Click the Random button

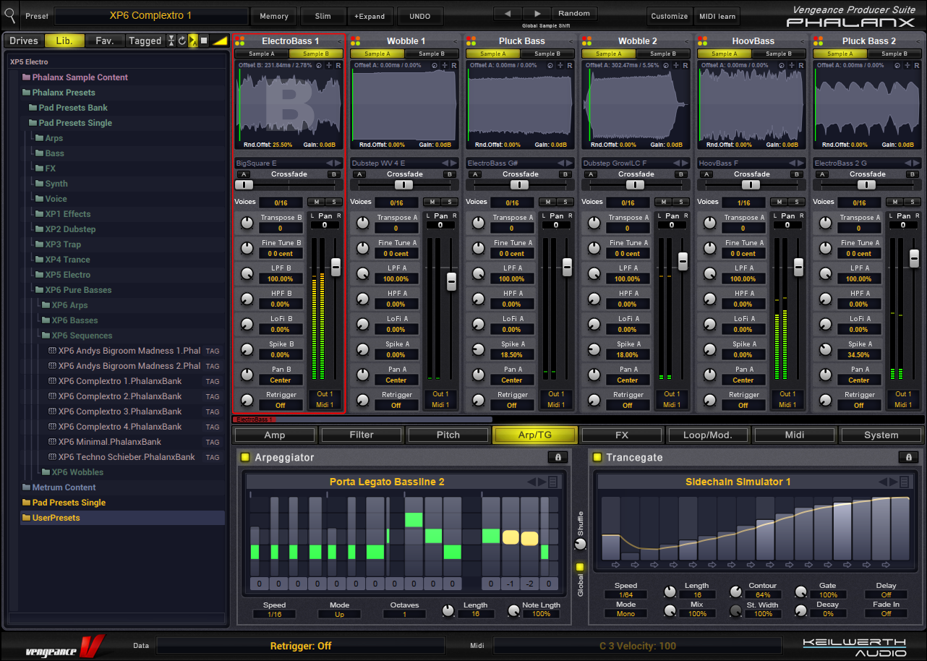[574, 13]
